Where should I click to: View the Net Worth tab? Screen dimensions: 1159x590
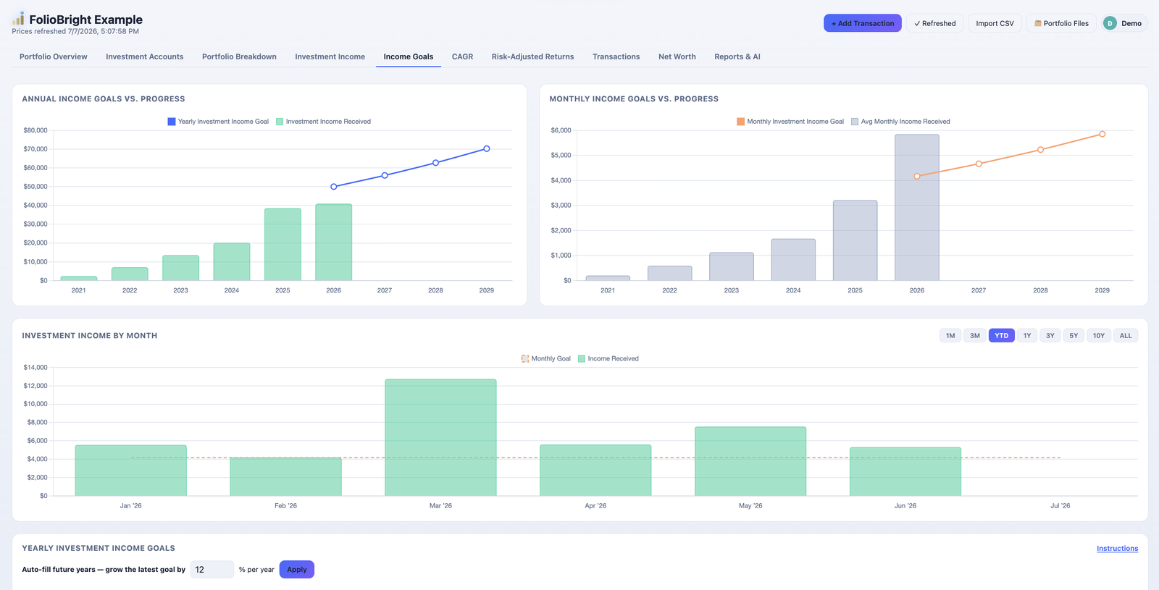pyautogui.click(x=677, y=56)
